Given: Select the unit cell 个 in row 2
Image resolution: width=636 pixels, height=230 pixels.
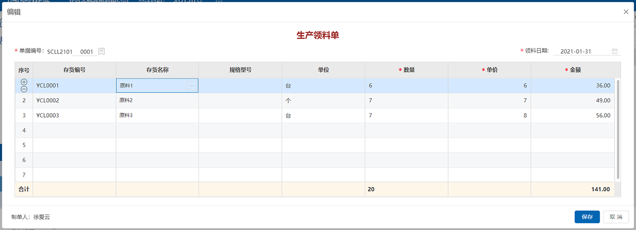Looking at the screenshot, I should (x=323, y=101).
